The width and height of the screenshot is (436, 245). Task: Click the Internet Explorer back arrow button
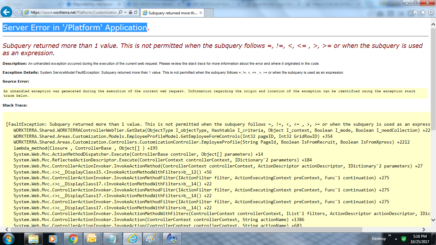[6, 12]
